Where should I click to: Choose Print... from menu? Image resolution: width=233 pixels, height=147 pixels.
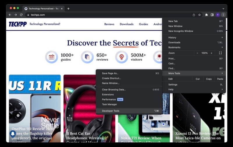click(x=194, y=59)
